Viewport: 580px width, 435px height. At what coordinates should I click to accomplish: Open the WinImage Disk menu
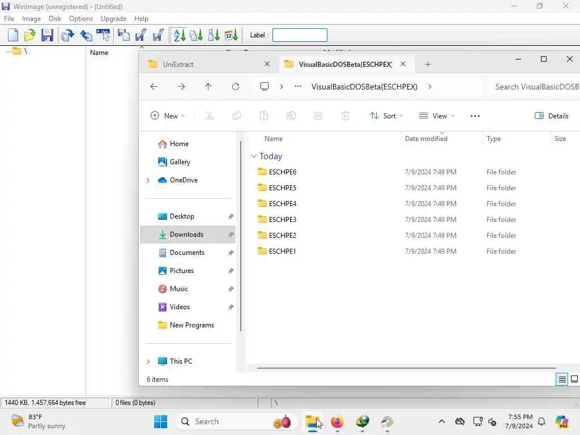(x=55, y=19)
